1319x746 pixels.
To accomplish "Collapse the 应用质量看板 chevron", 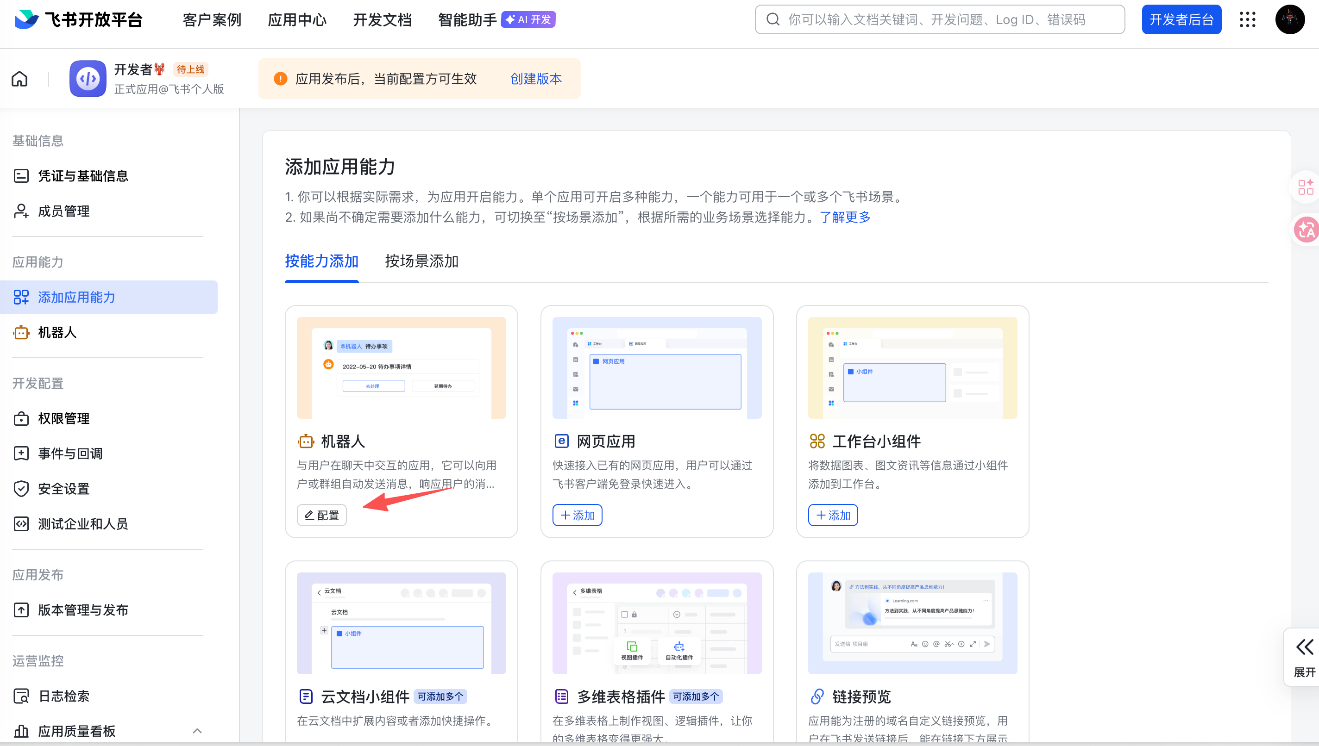I will (197, 731).
